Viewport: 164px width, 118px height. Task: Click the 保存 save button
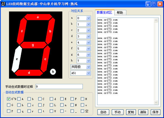(155, 112)
